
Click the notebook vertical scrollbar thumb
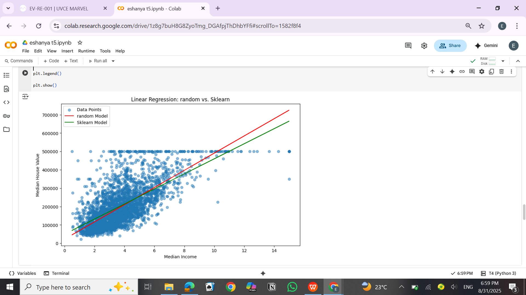pos(524,212)
